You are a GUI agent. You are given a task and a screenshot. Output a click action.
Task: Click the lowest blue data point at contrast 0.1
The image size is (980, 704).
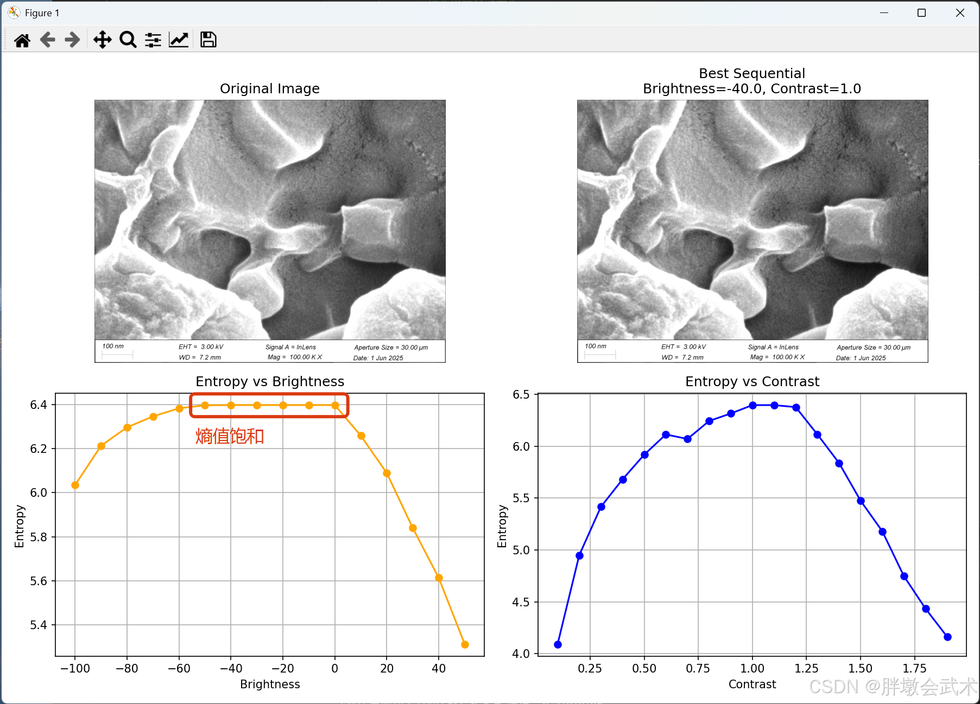558,644
